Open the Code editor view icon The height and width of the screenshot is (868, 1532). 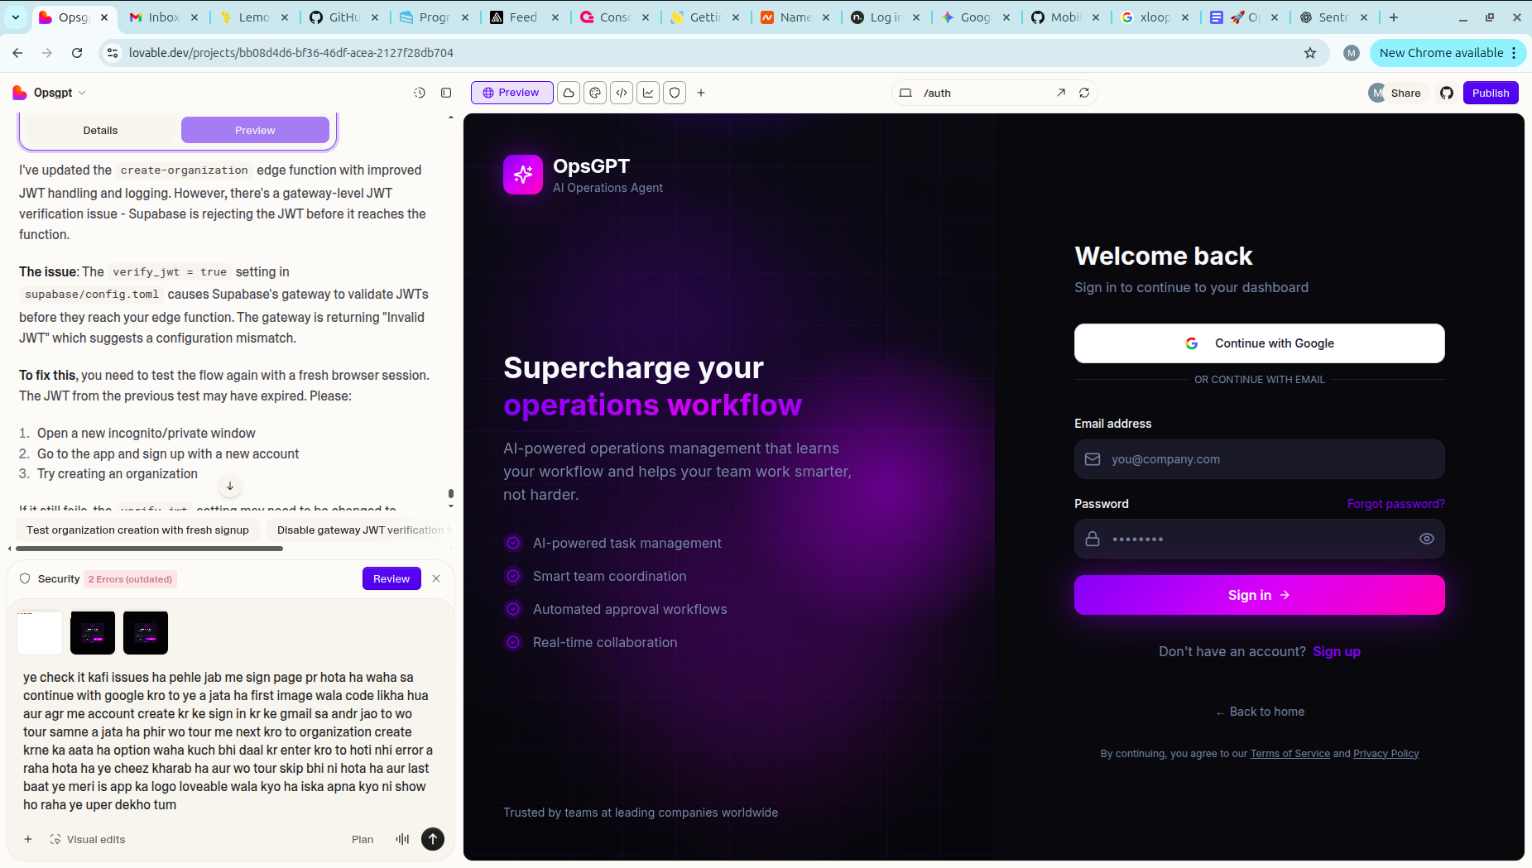(622, 93)
